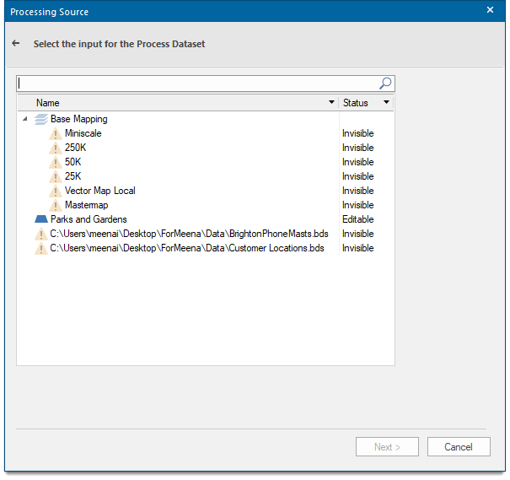
Task: Collapse the Base Mapping tree group
Action: (25, 119)
